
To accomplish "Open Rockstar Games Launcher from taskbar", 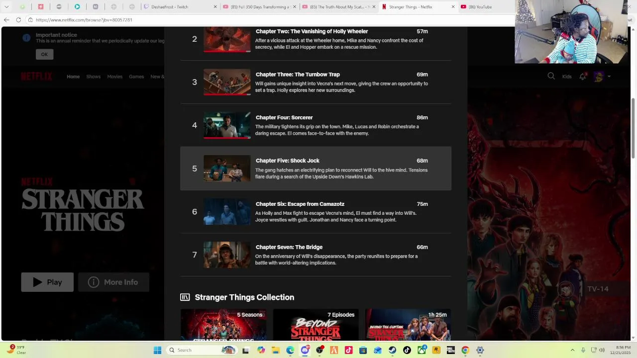I will [x=436, y=350].
